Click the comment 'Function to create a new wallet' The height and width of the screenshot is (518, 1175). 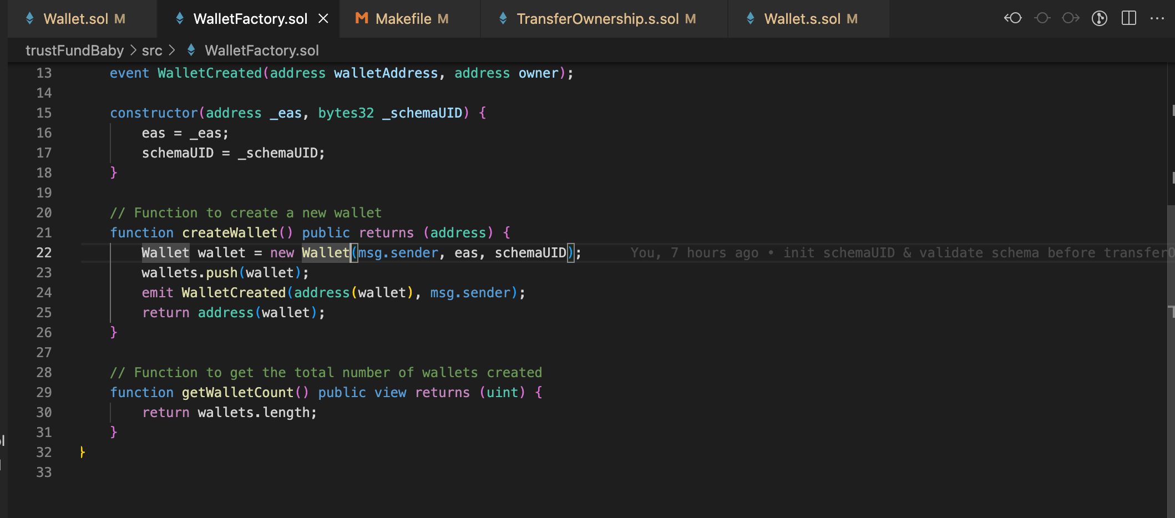coord(246,213)
